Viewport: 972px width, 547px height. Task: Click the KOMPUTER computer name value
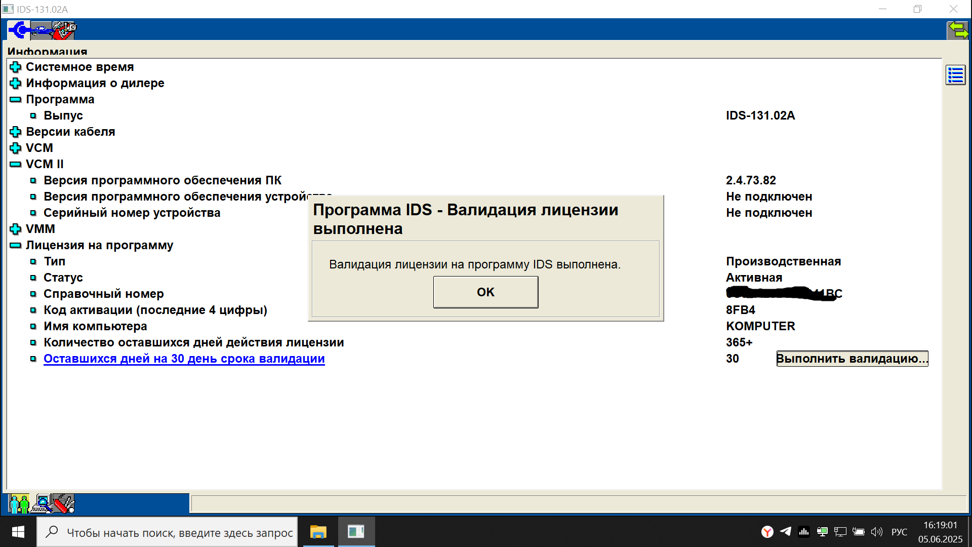(760, 326)
